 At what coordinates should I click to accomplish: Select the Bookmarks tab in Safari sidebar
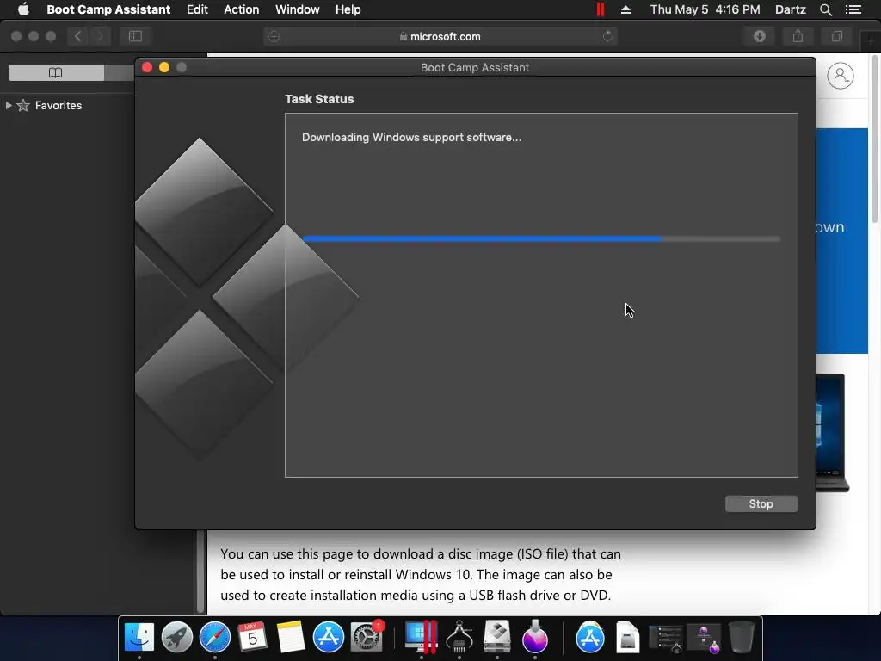pos(56,72)
